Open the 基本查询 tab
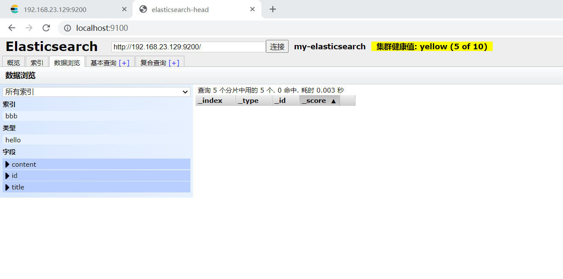Screen dimensions: 563x279 (110, 62)
